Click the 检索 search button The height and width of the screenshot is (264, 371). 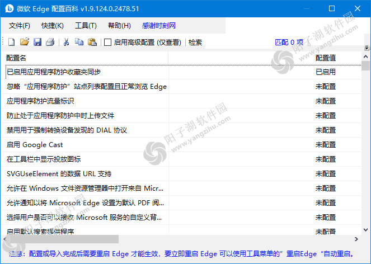[195, 43]
